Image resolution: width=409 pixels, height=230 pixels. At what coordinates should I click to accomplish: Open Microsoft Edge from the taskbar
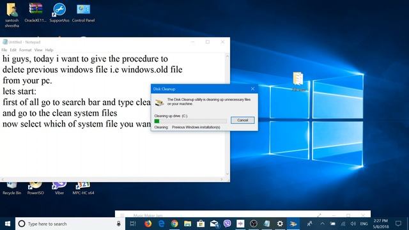(162, 224)
